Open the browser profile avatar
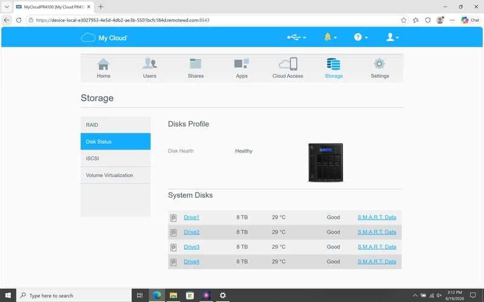The height and width of the screenshot is (302, 484). pos(440,20)
